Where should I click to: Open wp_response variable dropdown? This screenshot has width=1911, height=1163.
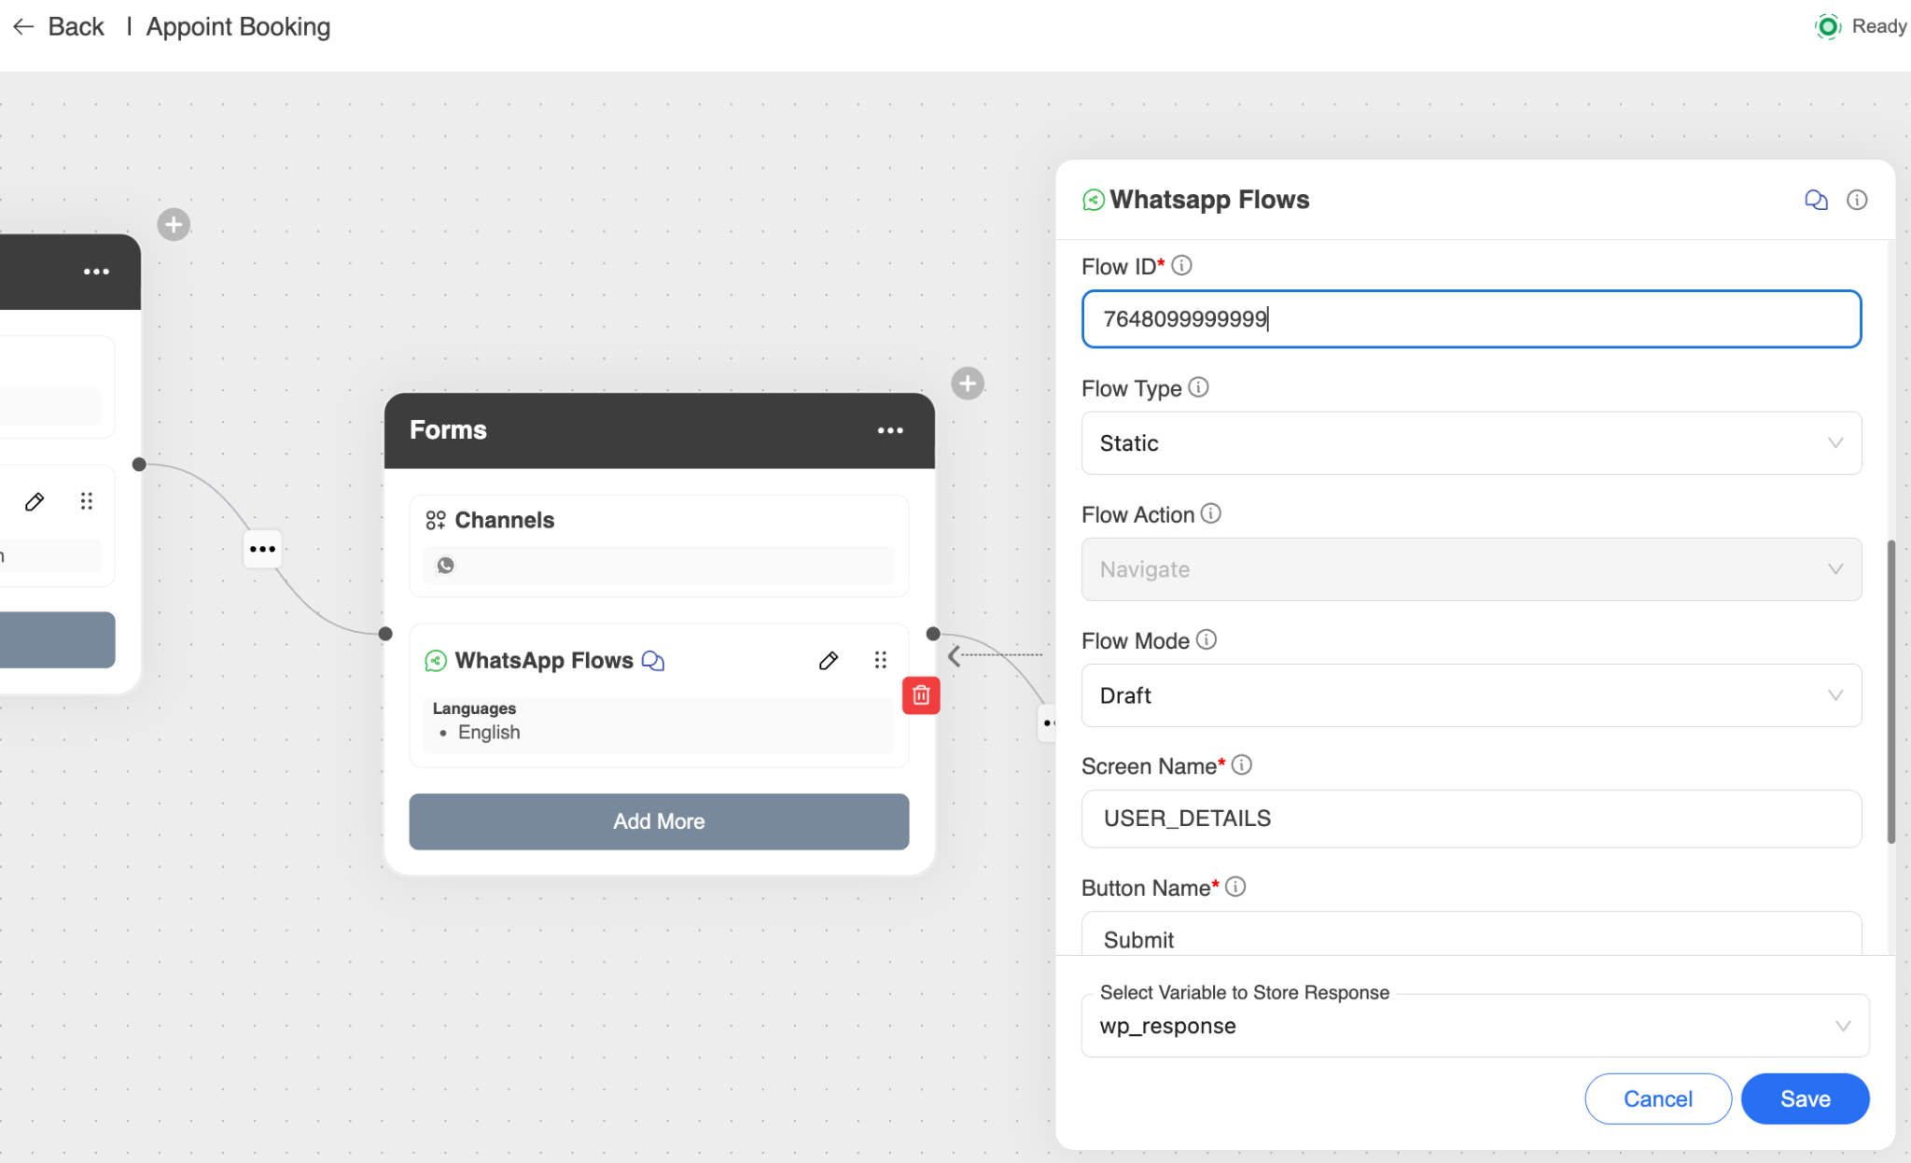click(x=1474, y=1026)
